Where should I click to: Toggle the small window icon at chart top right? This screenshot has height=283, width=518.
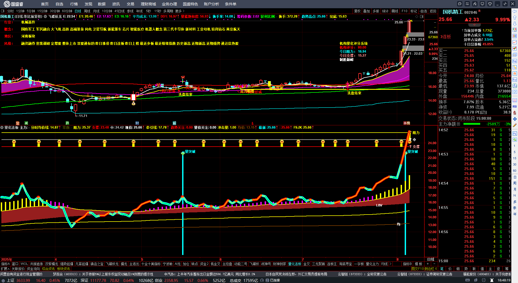pos(422,16)
